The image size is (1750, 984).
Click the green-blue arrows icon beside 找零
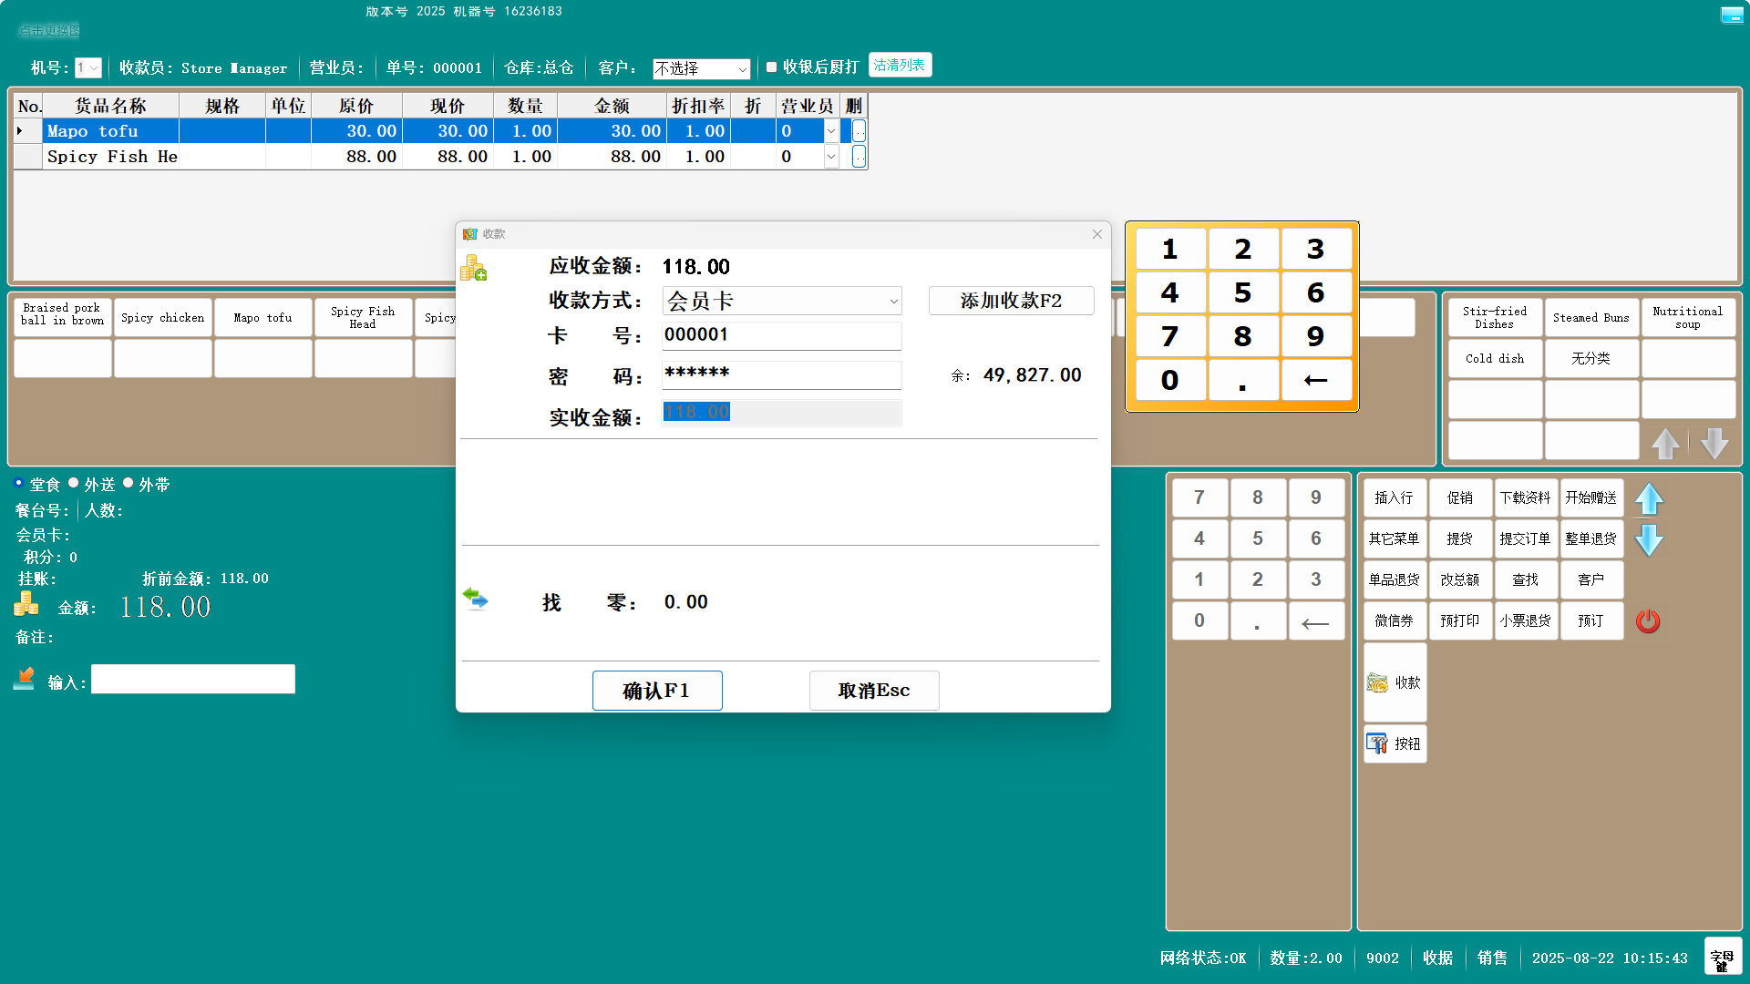coord(475,599)
